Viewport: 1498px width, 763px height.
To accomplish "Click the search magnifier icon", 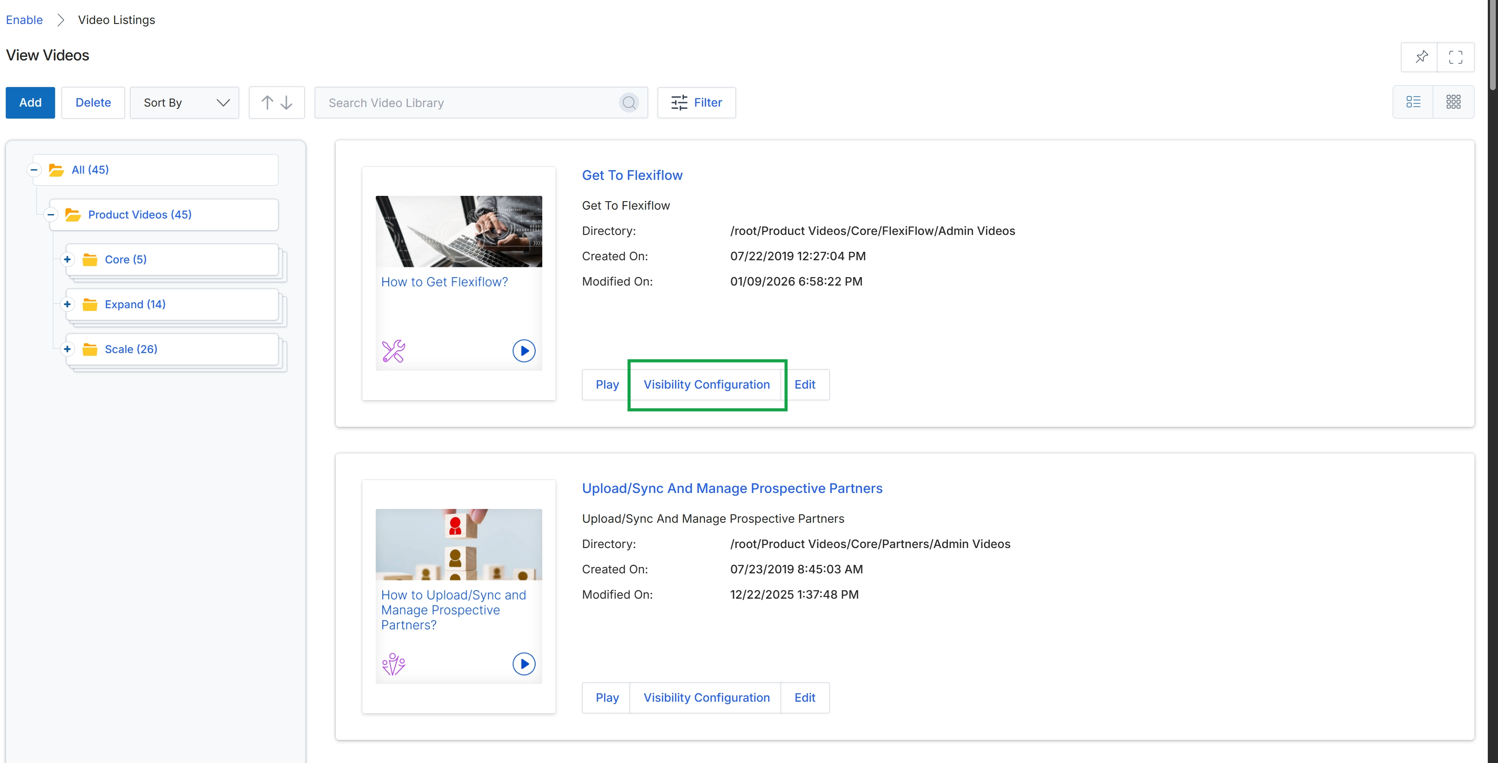I will (x=628, y=103).
